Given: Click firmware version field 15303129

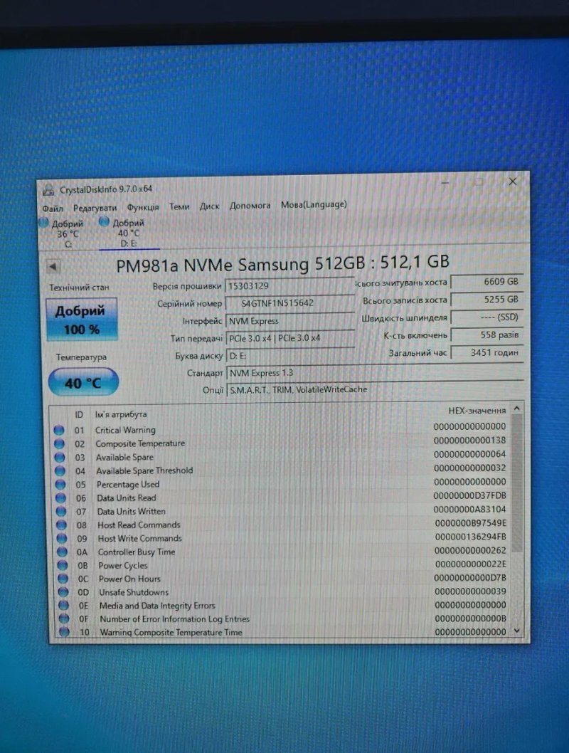Looking at the screenshot, I should point(289,285).
